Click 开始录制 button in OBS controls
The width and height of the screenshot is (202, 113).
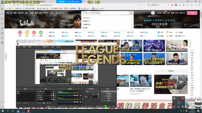[x=109, y=94]
